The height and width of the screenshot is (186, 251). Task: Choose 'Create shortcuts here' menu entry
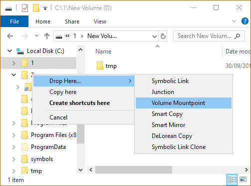84,103
